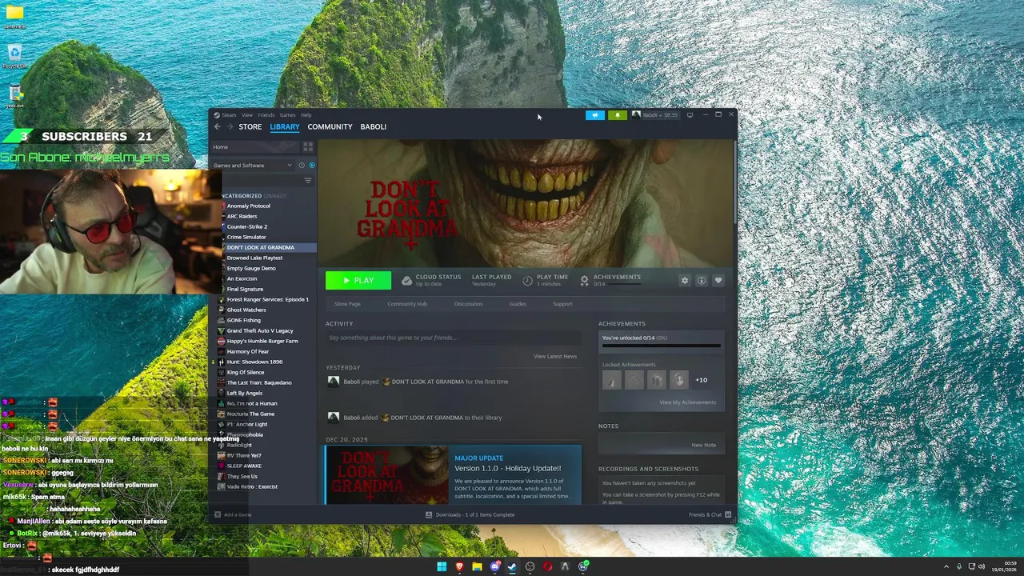
Task: Show the +10 more locked achievements
Action: coord(702,380)
